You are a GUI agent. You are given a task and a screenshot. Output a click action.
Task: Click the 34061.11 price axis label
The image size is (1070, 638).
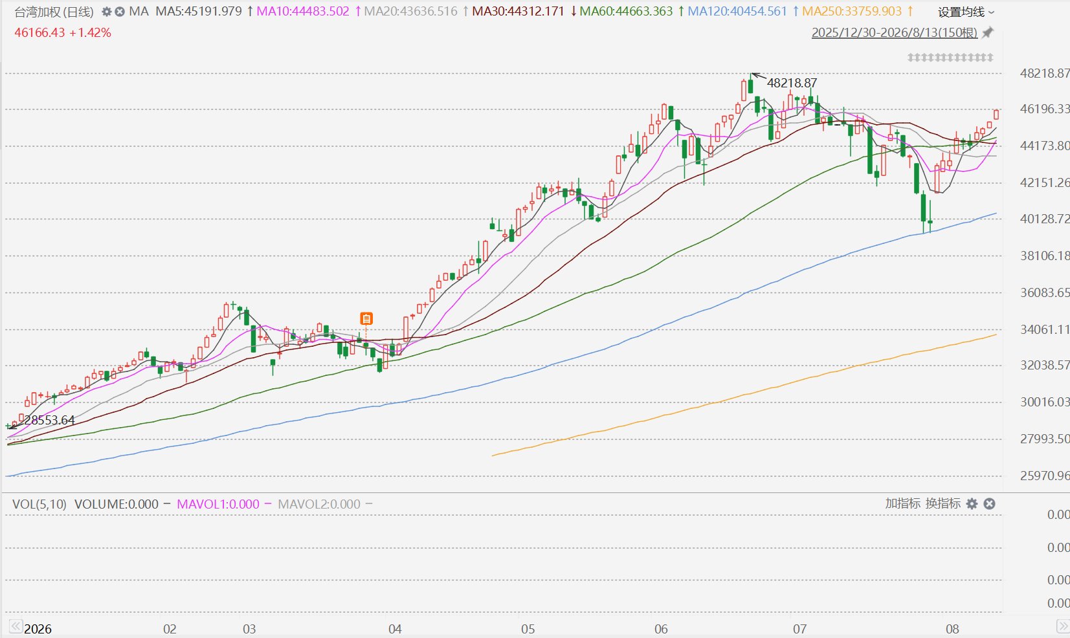[1045, 329]
